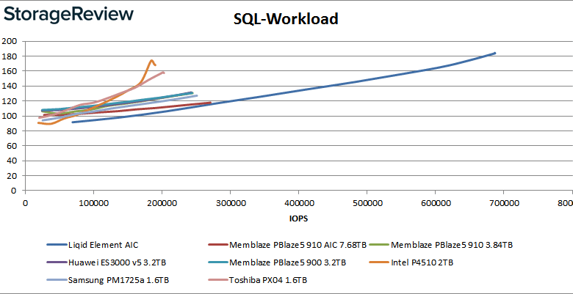The height and width of the screenshot is (294, 573).
Task: Click the Liqid Element AIC blue legend swatch
Action: (x=57, y=245)
